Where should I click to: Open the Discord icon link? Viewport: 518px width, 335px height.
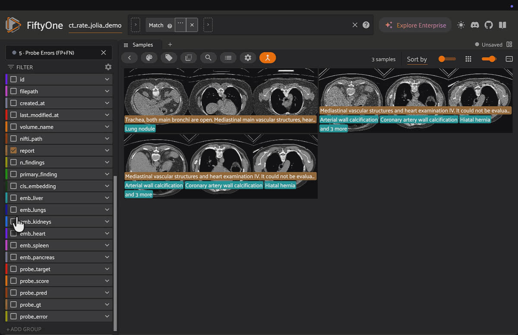[x=475, y=25]
